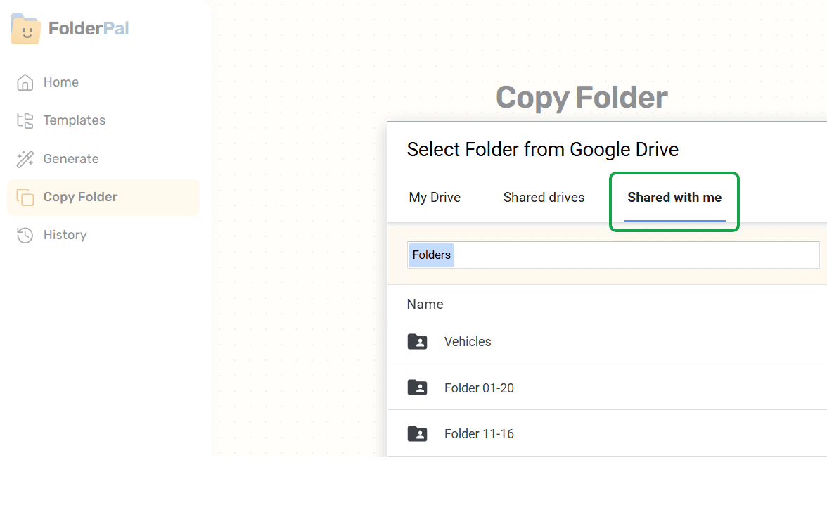The width and height of the screenshot is (827, 517).
Task: Open the Home page
Action: pyautogui.click(x=61, y=82)
